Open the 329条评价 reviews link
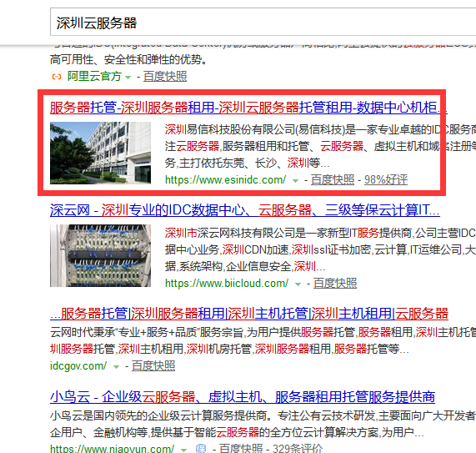This screenshot has height=453, width=476. click(298, 449)
